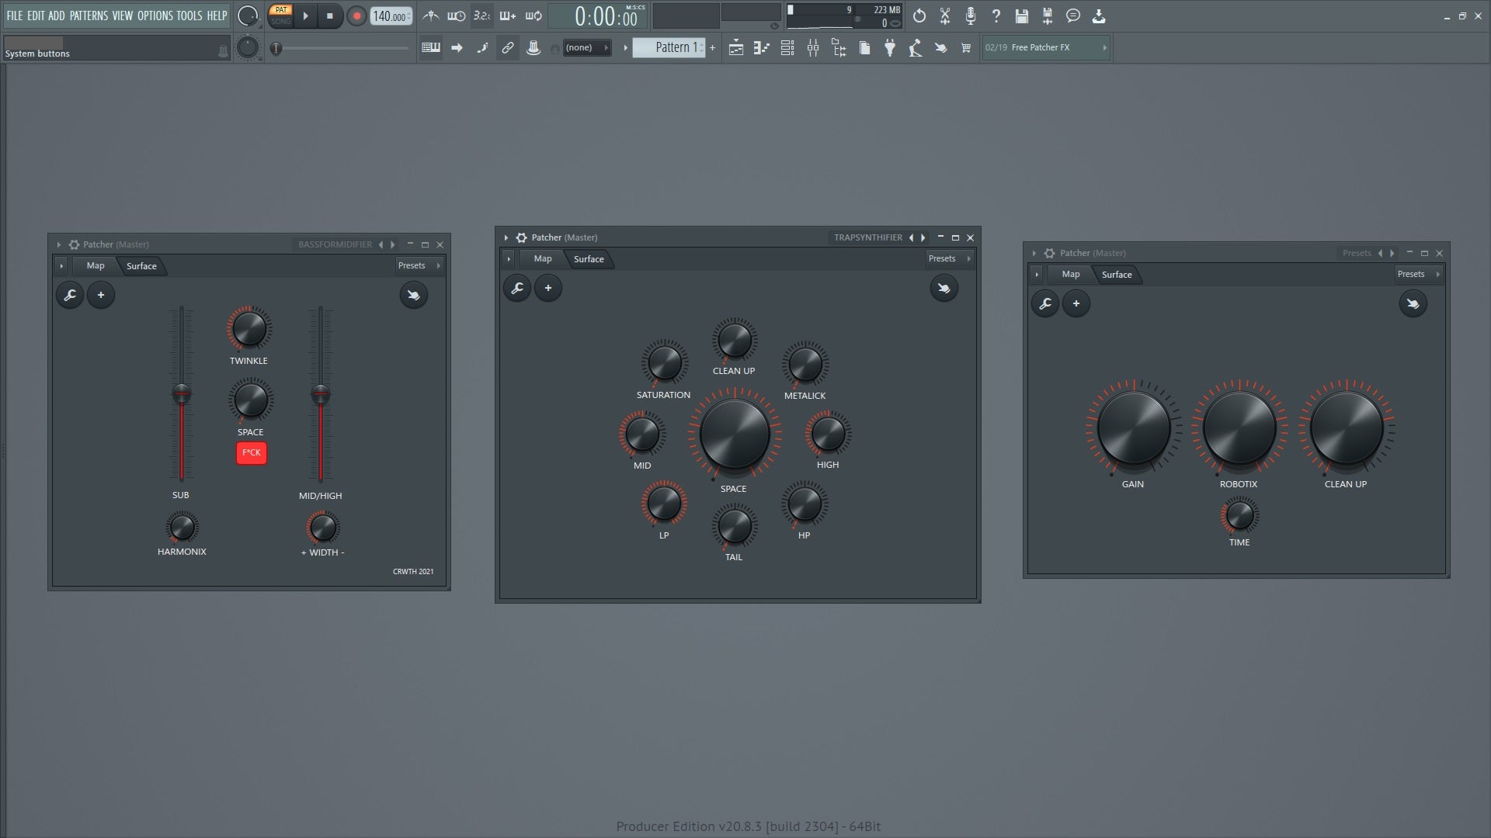Viewport: 1491px width, 838px height.
Task: Open the plugin picker plug icon
Action: 890,48
